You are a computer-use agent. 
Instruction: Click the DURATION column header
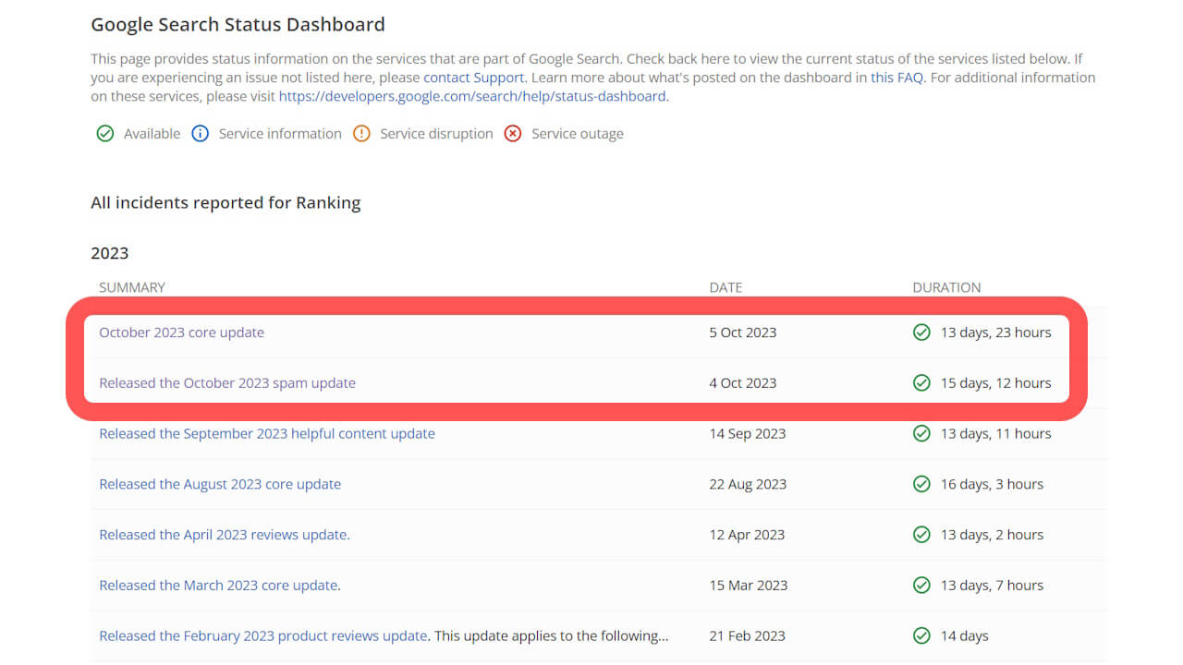tap(946, 287)
